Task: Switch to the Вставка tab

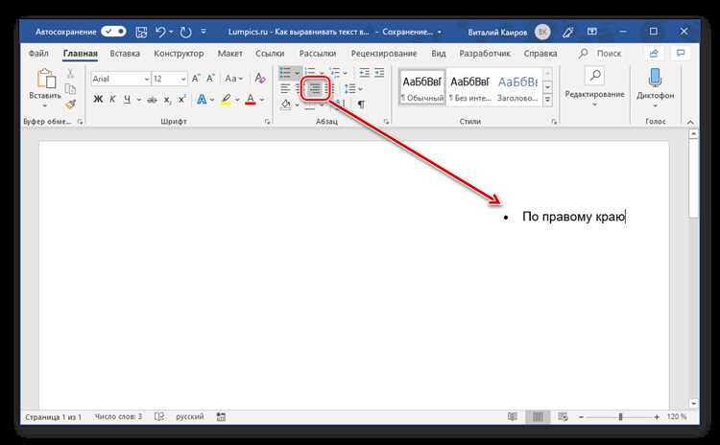Action: click(x=125, y=53)
